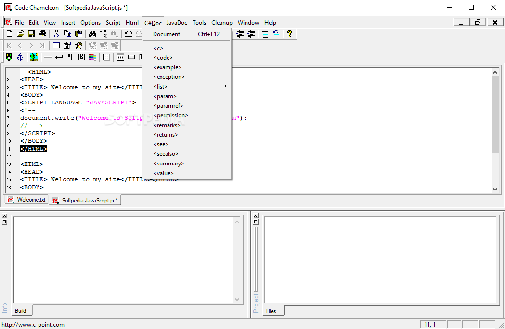The image size is (505, 329).
Task: Select the <paramref> menu entry
Action: [187, 106]
